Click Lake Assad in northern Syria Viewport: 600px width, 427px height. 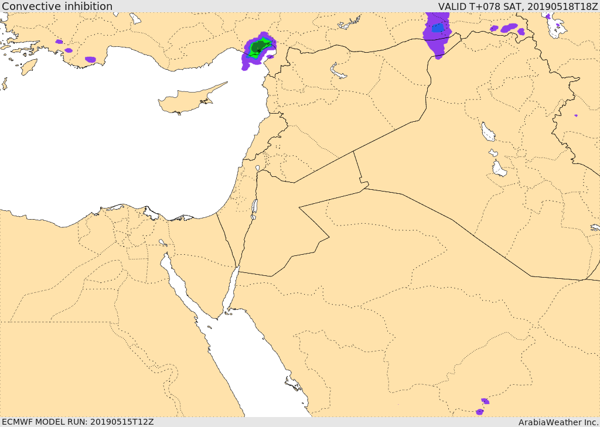pyautogui.click(x=338, y=71)
